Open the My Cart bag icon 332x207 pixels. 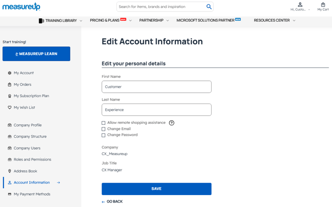323,4
